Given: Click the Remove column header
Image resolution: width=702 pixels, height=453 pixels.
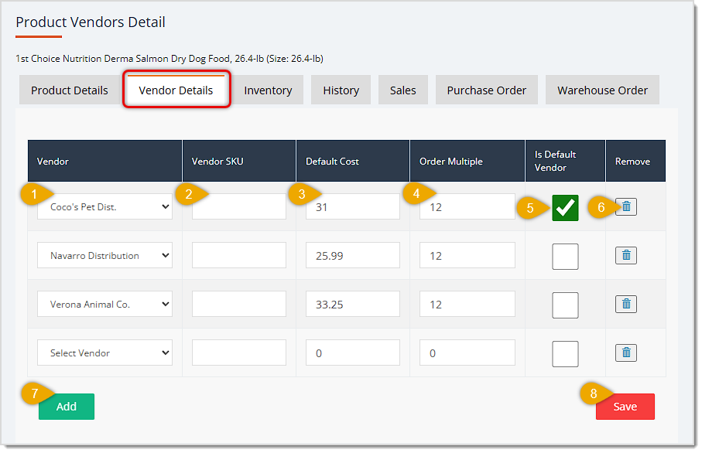Looking at the screenshot, I should (635, 161).
